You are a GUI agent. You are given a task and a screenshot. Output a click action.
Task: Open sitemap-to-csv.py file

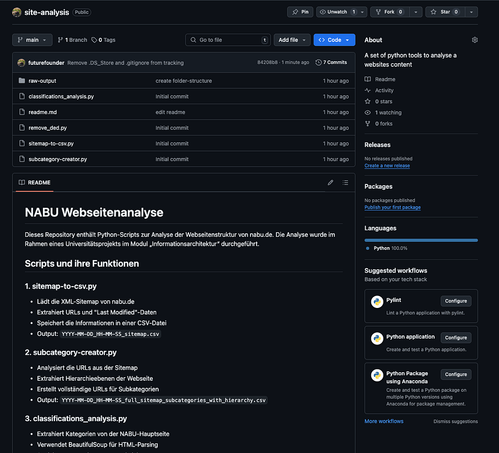click(51, 144)
